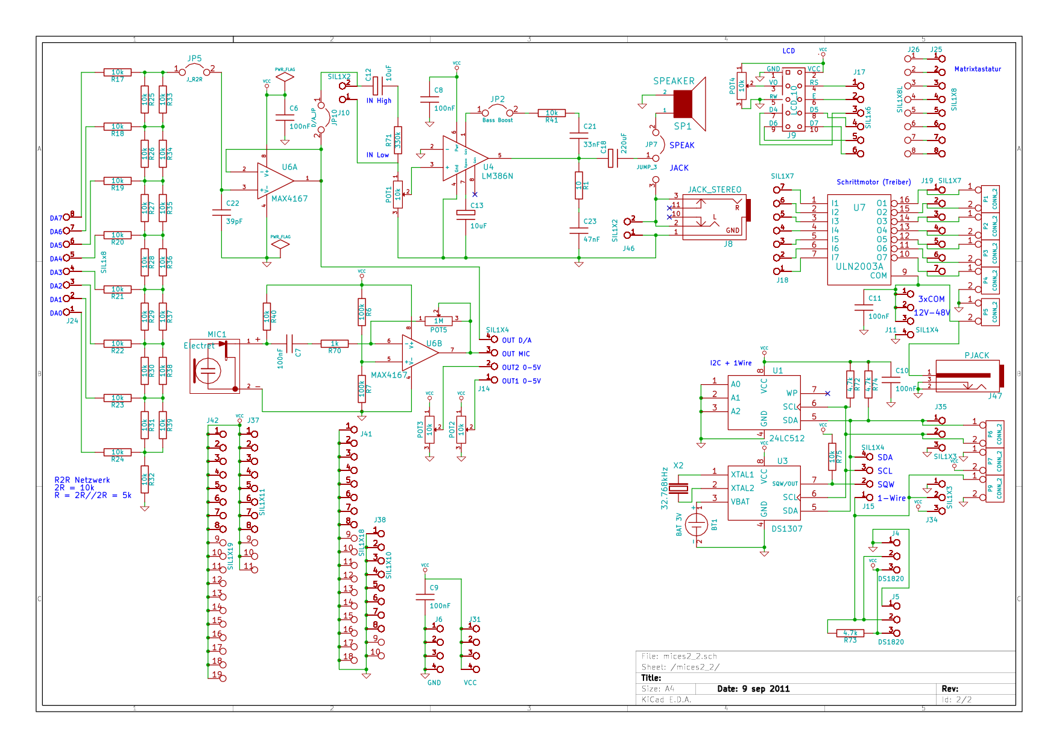Click the R71 330k resistor
This screenshot has width=1059, height=749.
click(398, 140)
